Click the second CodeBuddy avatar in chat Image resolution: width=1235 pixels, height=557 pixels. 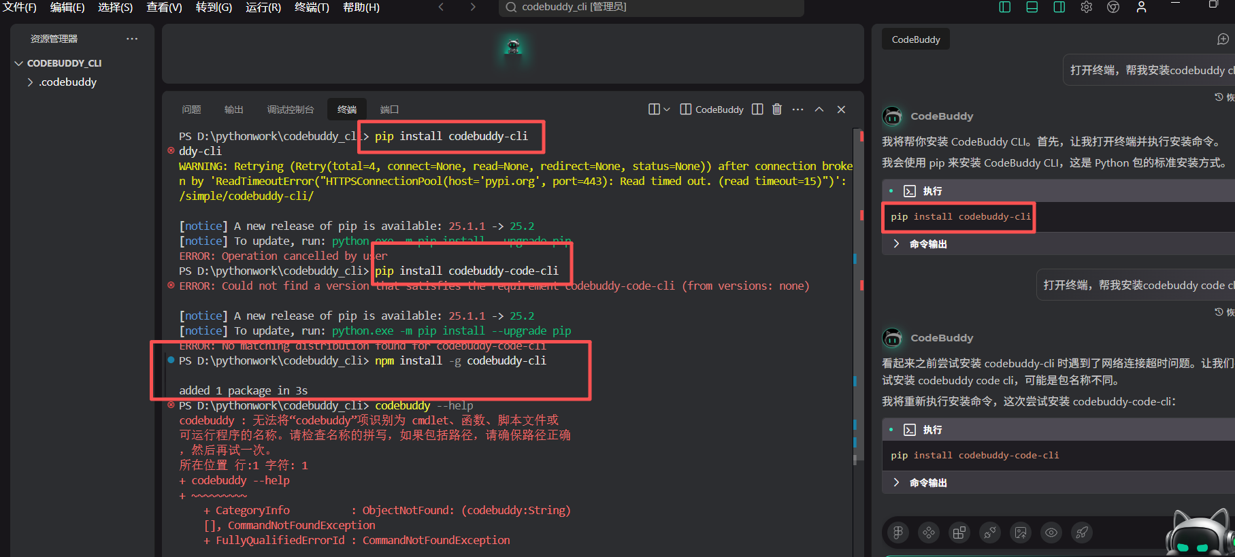tap(892, 338)
